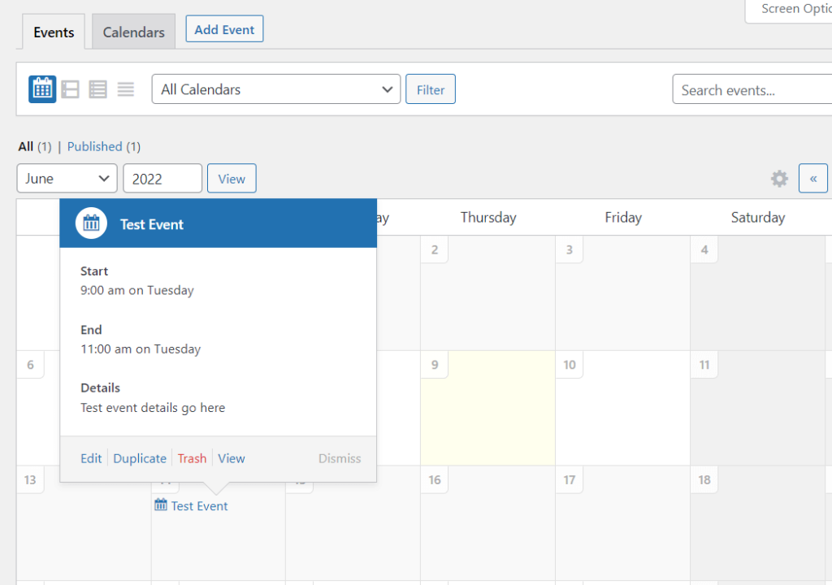Click the « previous navigation arrow
Image resolution: width=832 pixels, height=585 pixels.
click(x=813, y=178)
